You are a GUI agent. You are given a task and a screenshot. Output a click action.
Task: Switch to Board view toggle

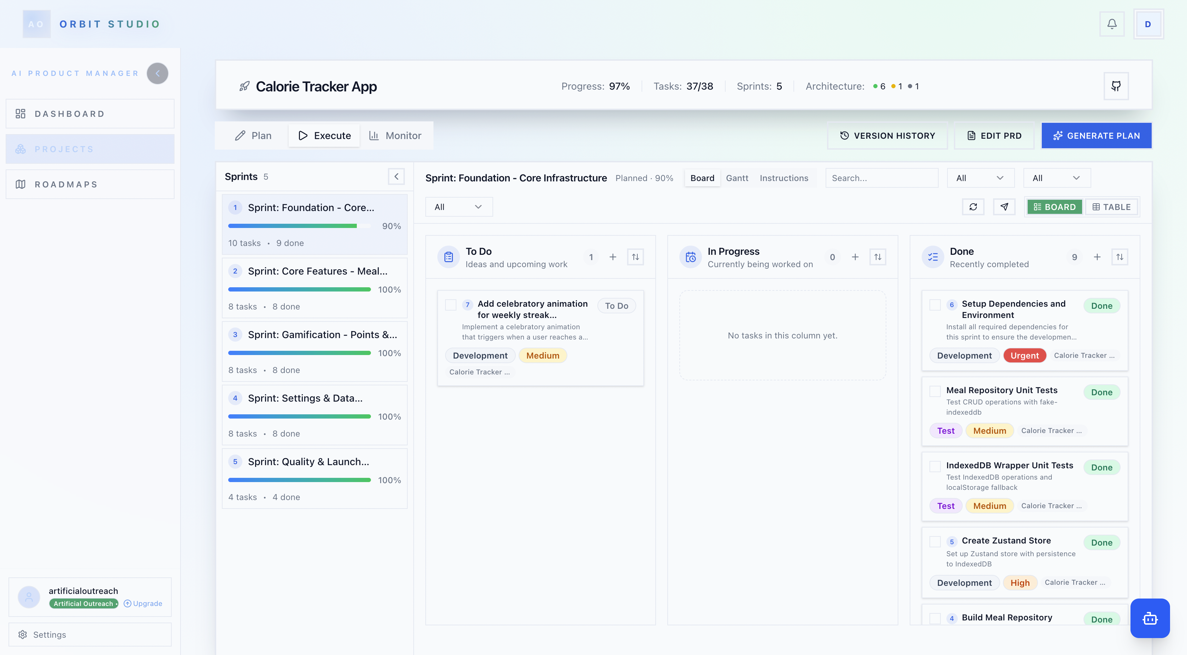click(x=1054, y=207)
